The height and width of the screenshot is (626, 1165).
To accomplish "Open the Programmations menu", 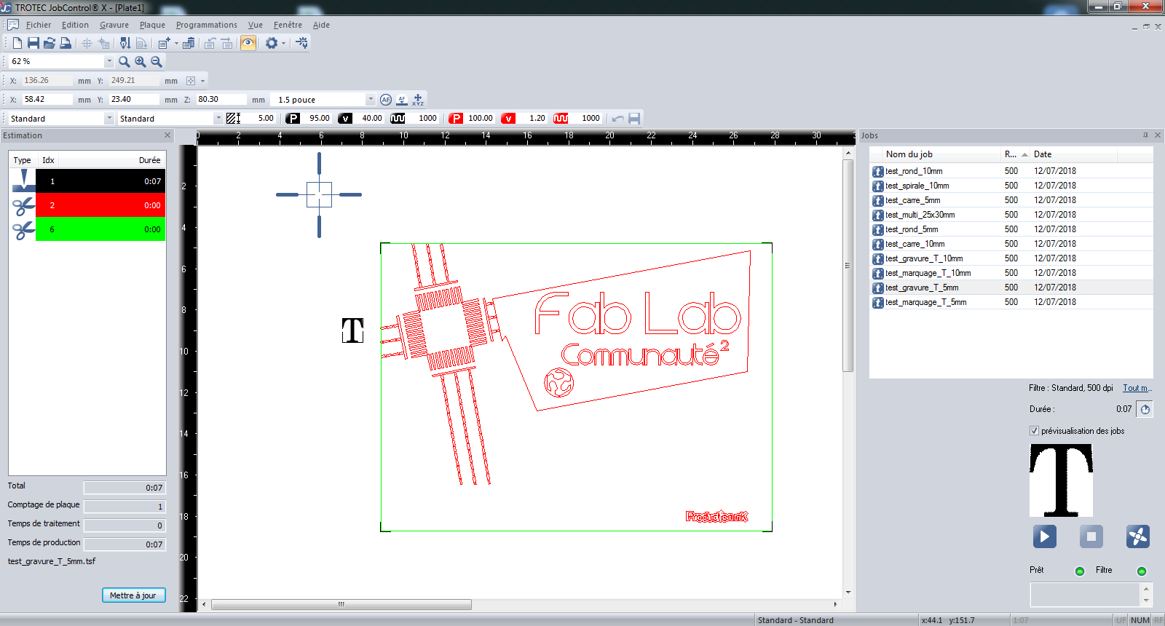I will click(206, 25).
